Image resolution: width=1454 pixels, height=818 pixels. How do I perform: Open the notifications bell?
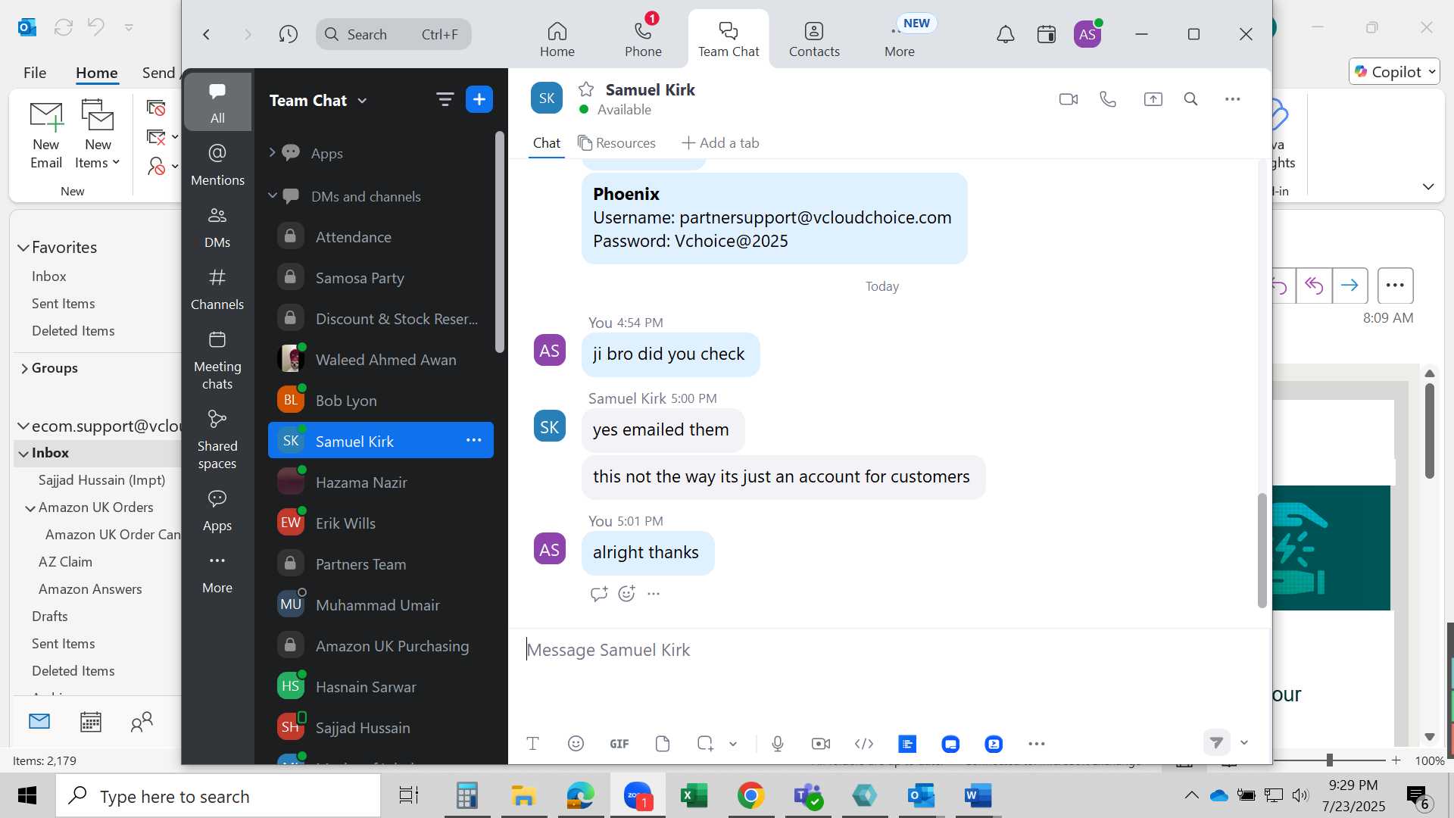1006,34
